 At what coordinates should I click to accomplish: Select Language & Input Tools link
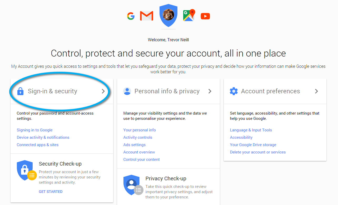[251, 130]
